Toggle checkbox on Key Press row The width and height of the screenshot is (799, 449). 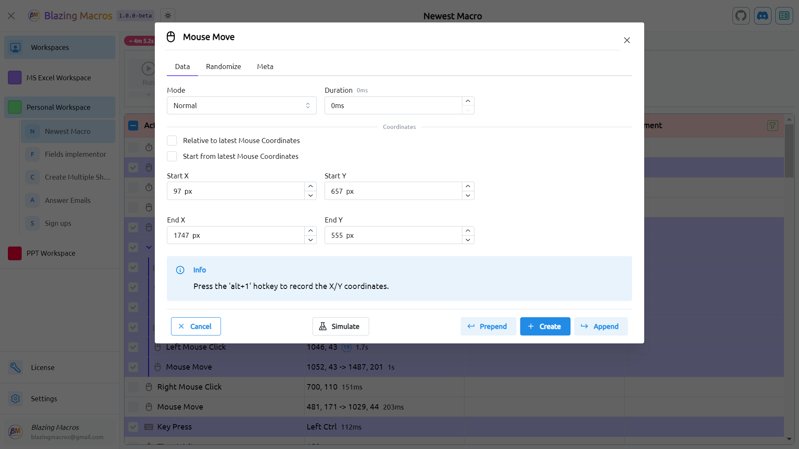(133, 427)
